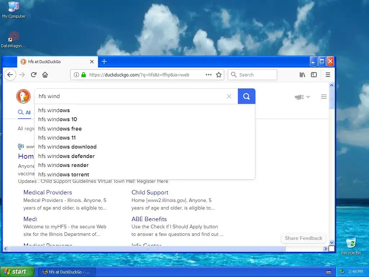Image resolution: width=369 pixels, height=277 pixels.
Task: Choose suggestion "hfs windows 10"
Action: (145, 119)
